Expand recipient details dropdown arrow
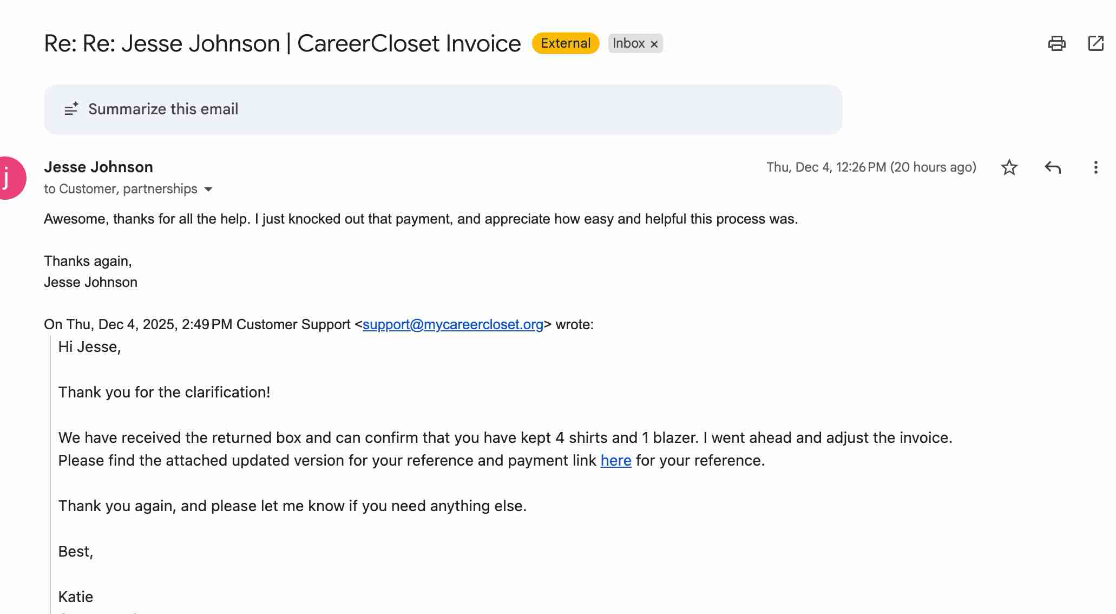The image size is (1116, 614). (208, 189)
